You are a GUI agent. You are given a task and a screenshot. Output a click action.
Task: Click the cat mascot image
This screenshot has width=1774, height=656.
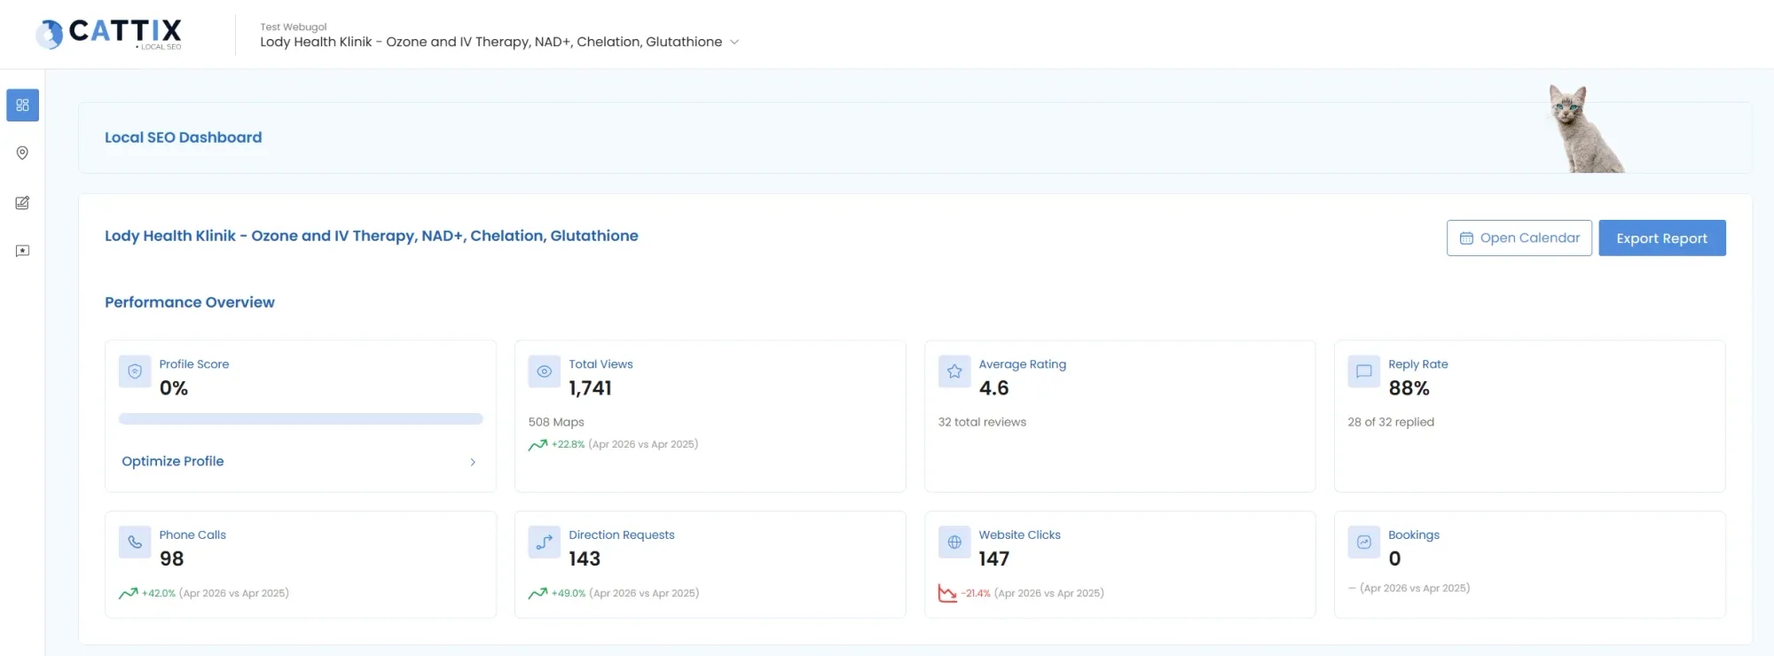pos(1585,129)
